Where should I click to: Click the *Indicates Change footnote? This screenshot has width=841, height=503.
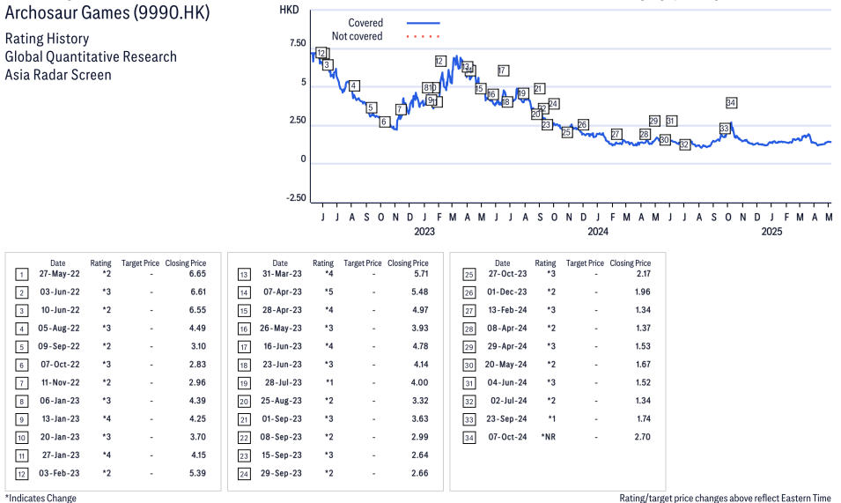click(41, 498)
